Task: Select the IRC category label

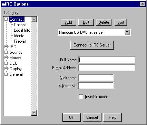Action: [13, 47]
